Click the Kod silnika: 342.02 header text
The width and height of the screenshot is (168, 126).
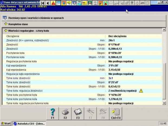13,10
